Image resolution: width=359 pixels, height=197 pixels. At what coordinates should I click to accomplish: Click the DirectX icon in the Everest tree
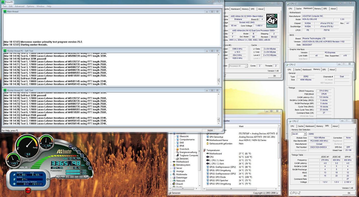coord(174,184)
